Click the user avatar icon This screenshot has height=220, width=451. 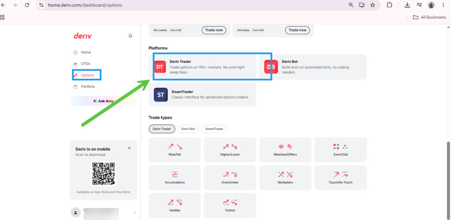point(75,213)
